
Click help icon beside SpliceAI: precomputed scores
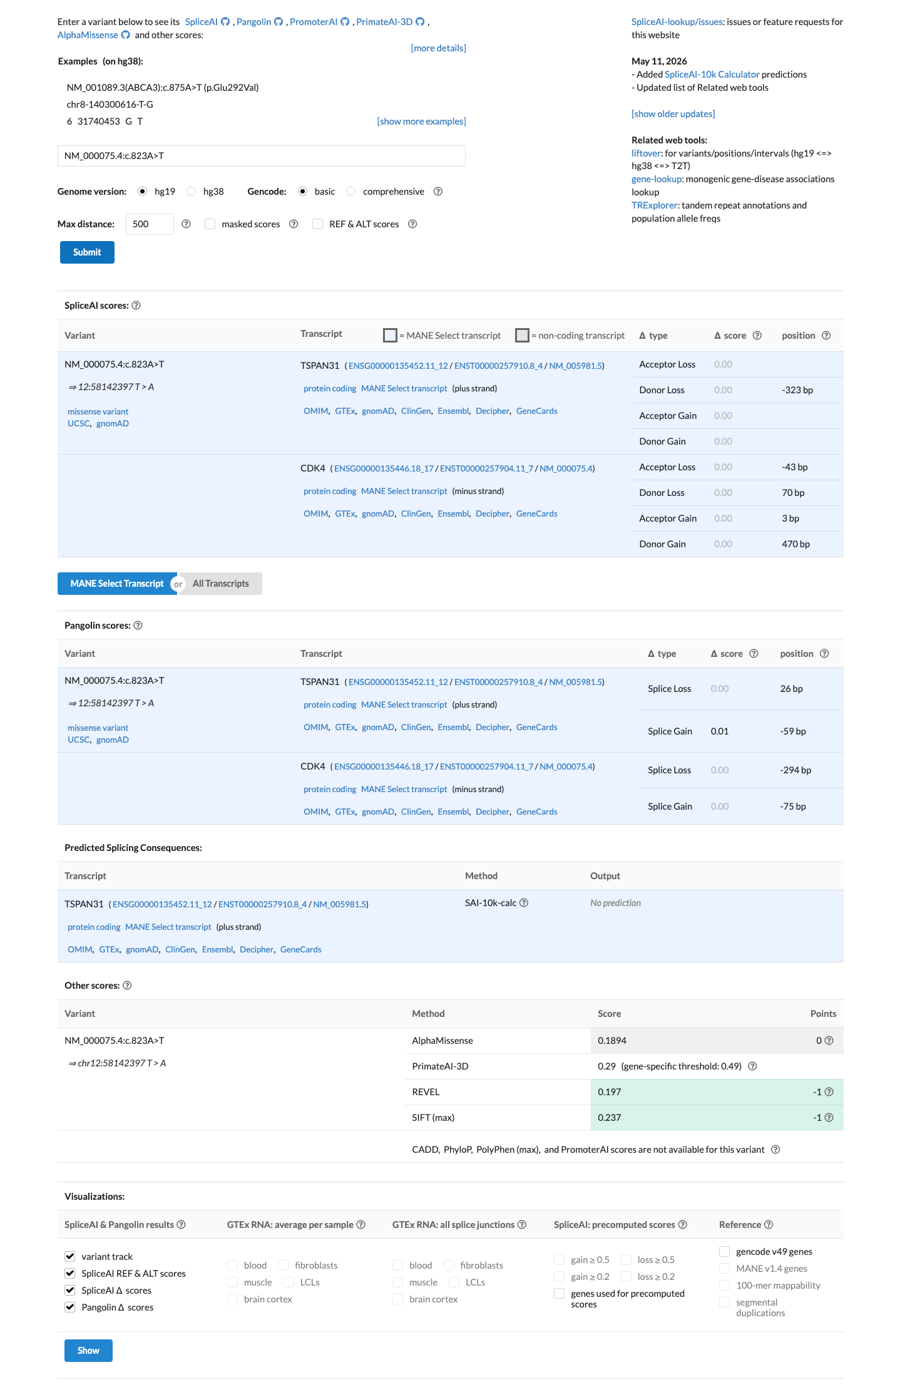(682, 1225)
